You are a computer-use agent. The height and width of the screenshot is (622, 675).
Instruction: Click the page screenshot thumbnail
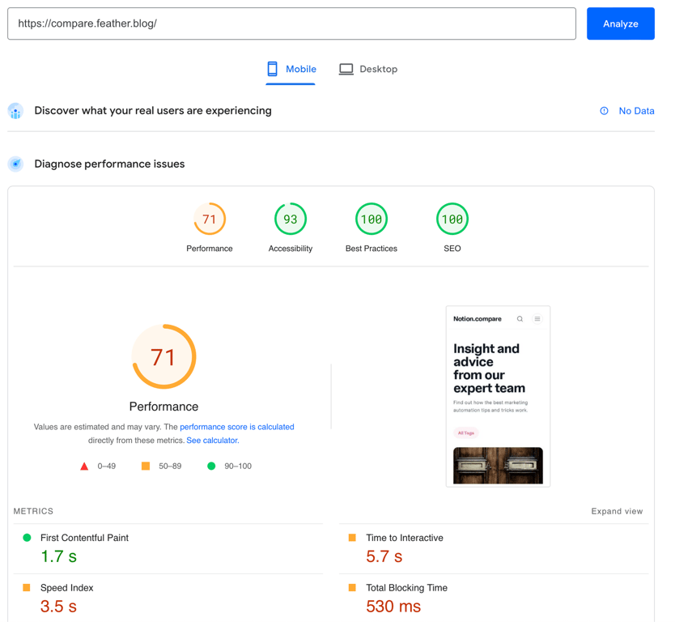[x=498, y=396]
